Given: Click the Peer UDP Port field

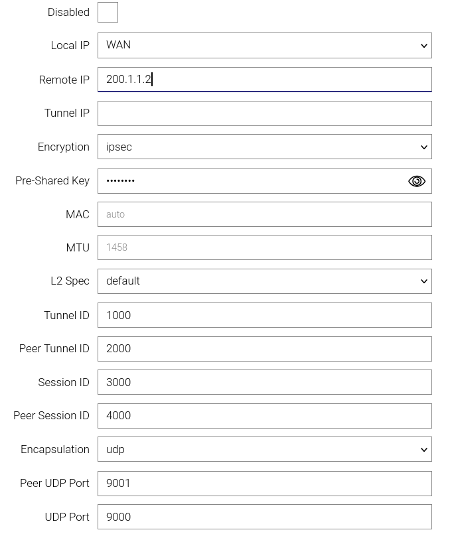Looking at the screenshot, I should coord(264,483).
